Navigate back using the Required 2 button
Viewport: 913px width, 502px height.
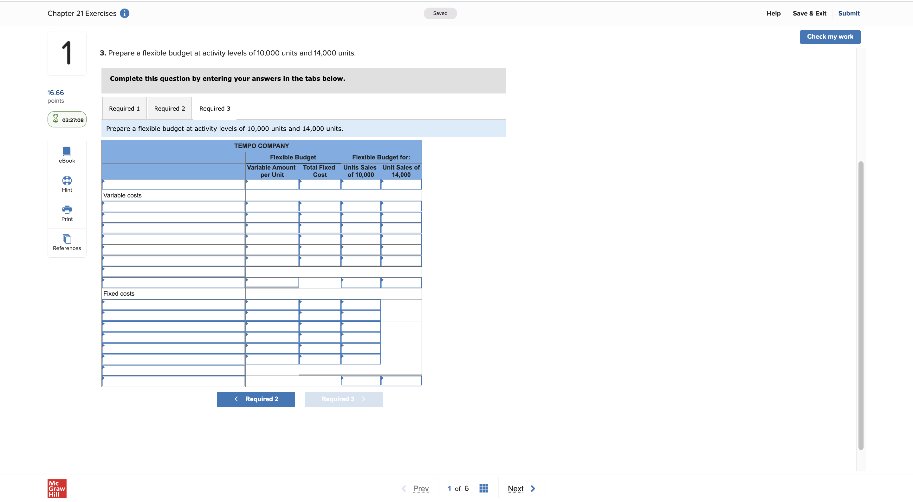tap(256, 399)
